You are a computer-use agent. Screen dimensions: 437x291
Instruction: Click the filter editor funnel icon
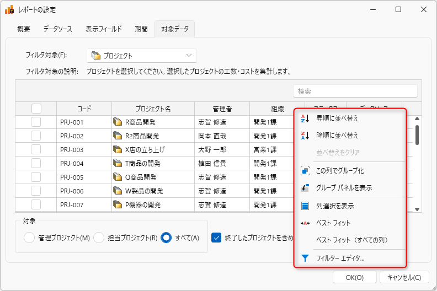305,258
